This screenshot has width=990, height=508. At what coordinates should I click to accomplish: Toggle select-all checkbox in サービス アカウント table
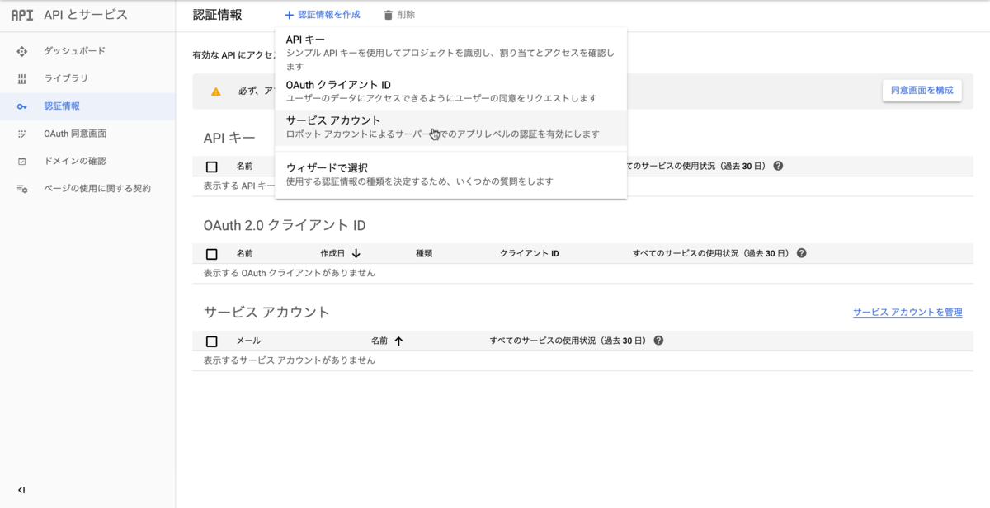tap(212, 341)
